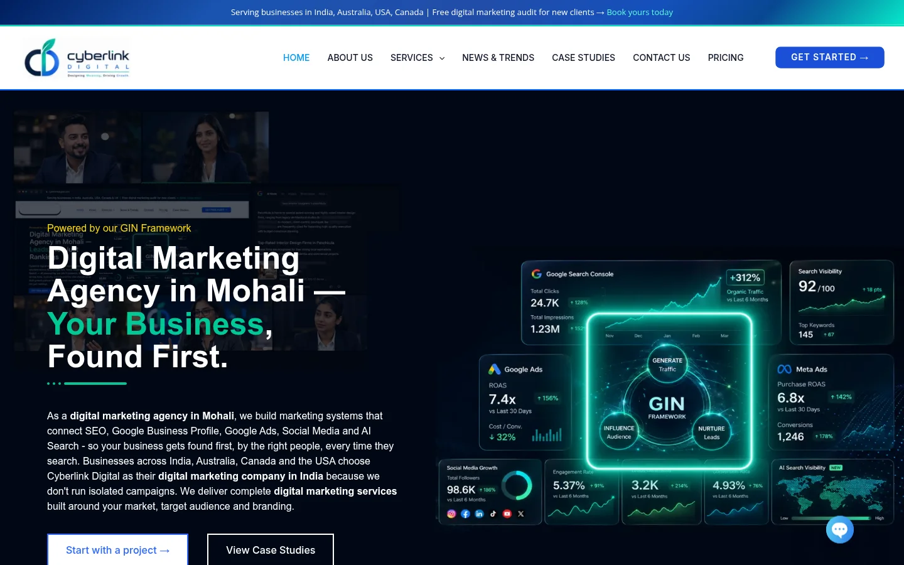Click the View Case Studies button

point(271,550)
